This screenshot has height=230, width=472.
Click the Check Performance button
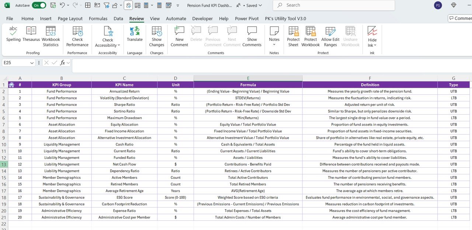[x=77, y=36]
